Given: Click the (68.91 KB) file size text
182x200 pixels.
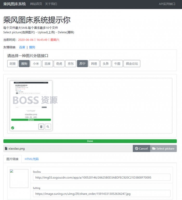Looking at the screenshot, I should pyautogui.click(x=31, y=117).
